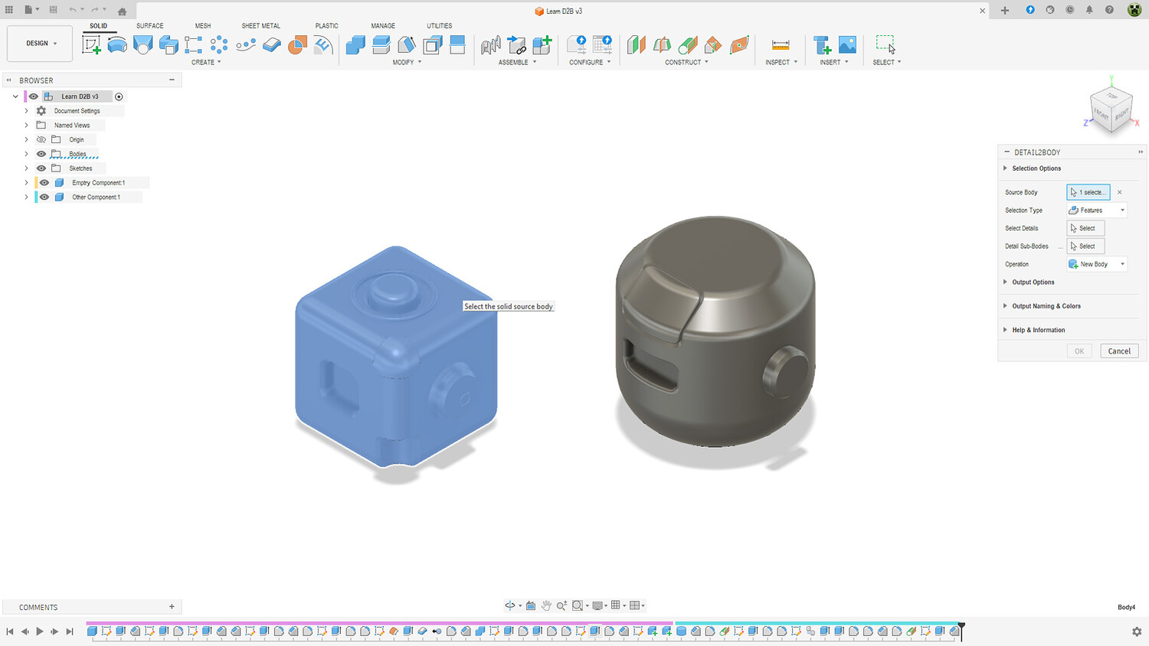Open the Utilities tab
This screenshot has height=646, width=1149.
click(440, 26)
